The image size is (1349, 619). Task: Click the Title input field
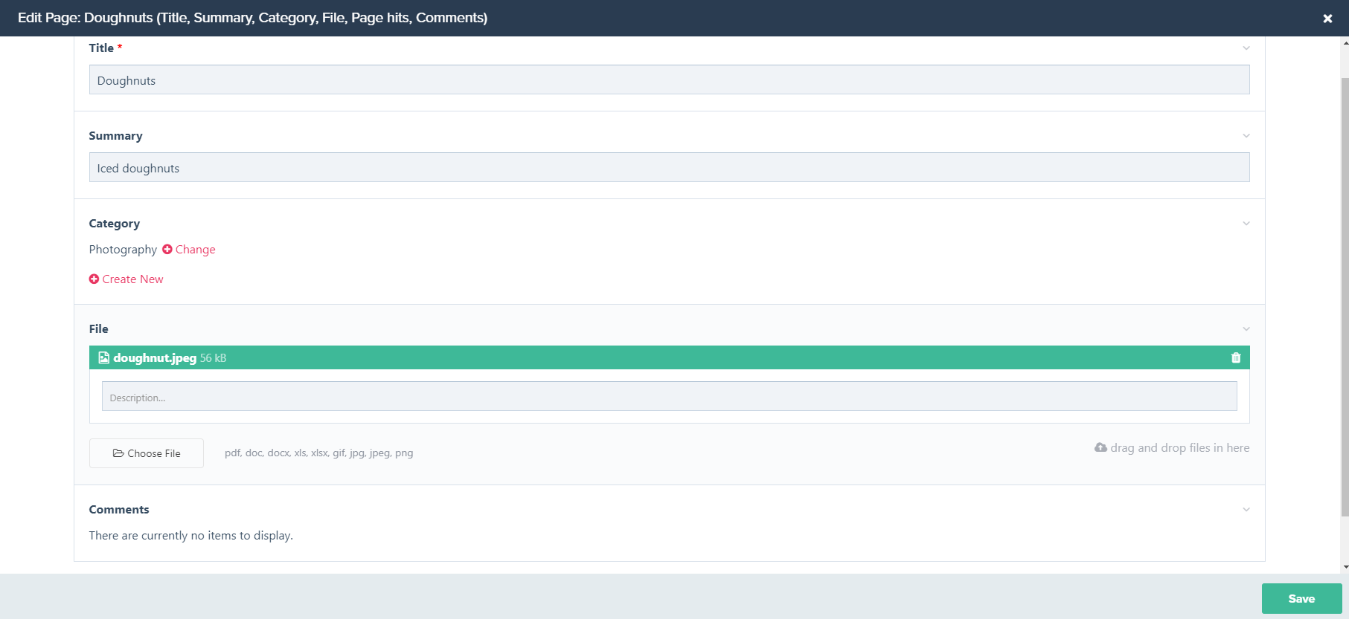(x=668, y=80)
